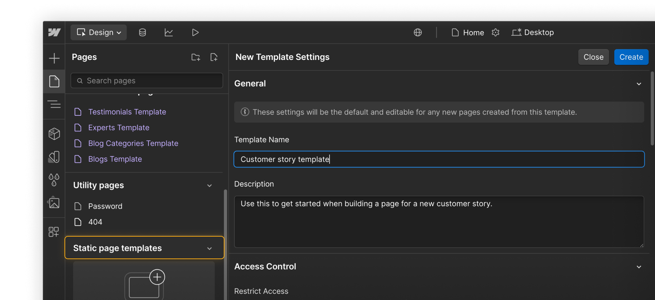The height and width of the screenshot is (300, 655).
Task: Select Blog Categories Template page
Action: (133, 143)
